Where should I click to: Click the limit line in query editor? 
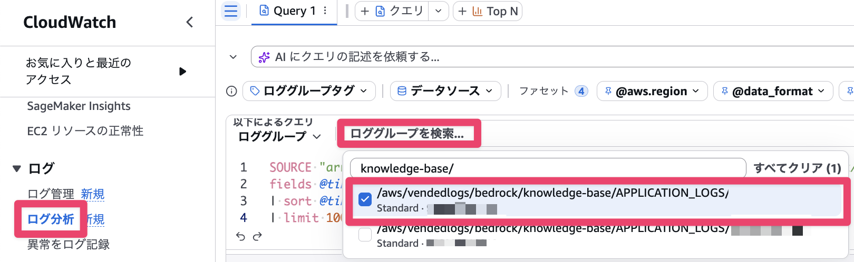coord(305,217)
